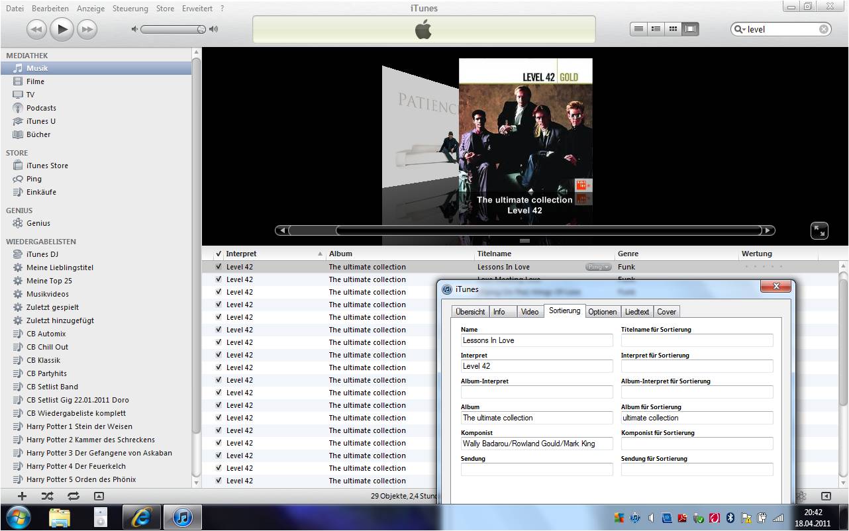Screen dimensions: 849x531
Task: Switch to song list view
Action: [x=638, y=29]
